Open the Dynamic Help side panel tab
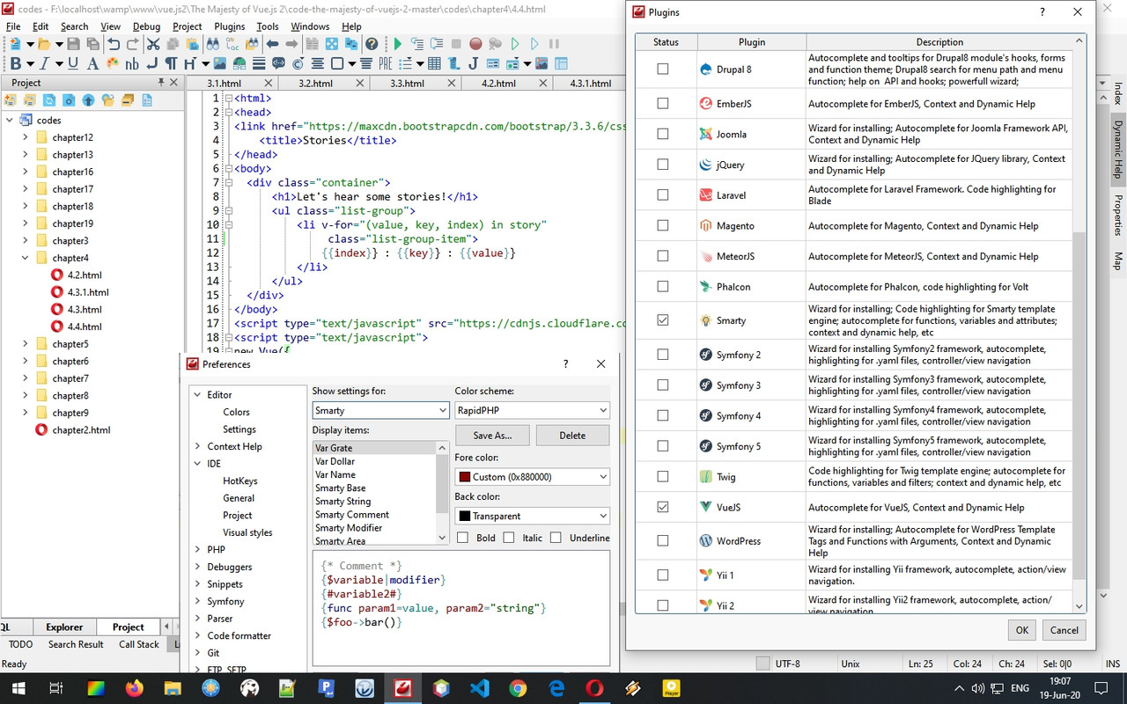The width and height of the screenshot is (1127, 704). [1118, 150]
